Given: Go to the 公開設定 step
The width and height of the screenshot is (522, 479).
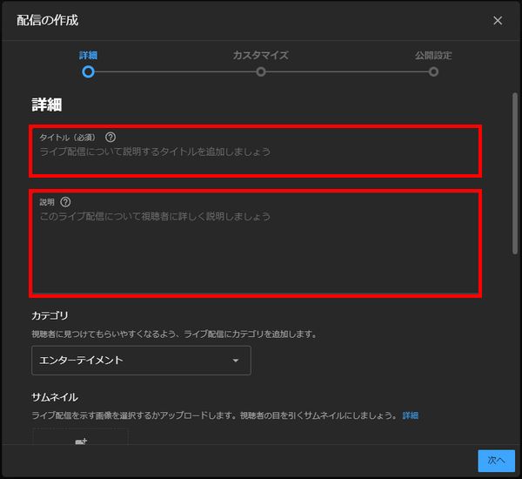Looking at the screenshot, I should click(433, 56).
